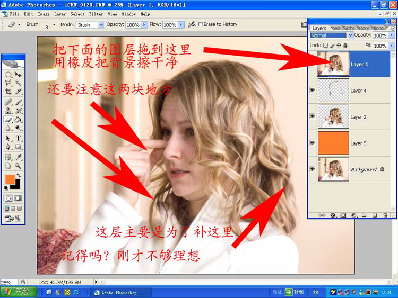Open the layer Fill slider arrow
Screen dimensions: 398x298
(x=392, y=46)
